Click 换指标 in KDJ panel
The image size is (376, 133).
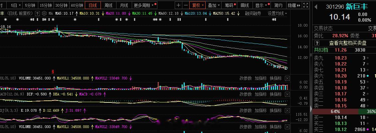(276, 111)
